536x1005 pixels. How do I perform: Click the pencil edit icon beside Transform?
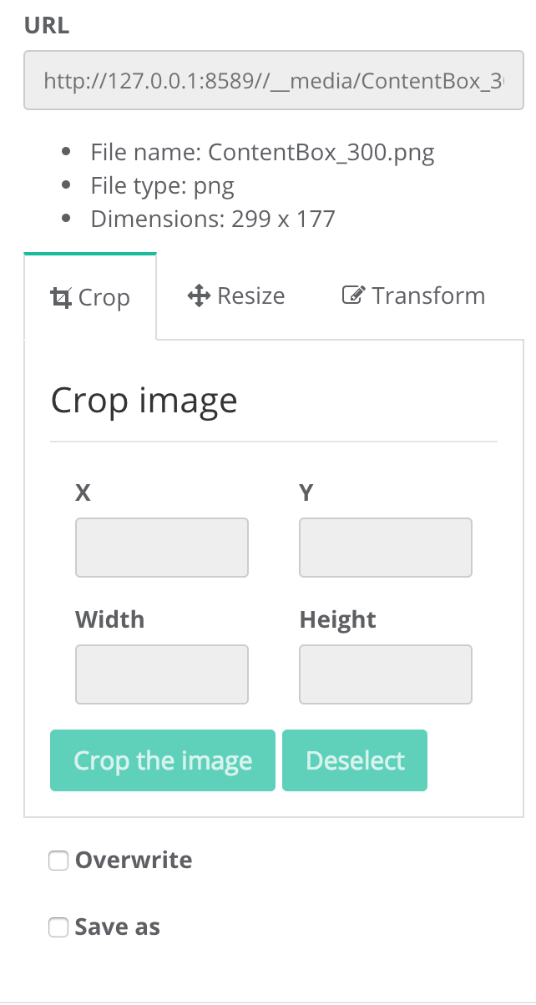pos(354,295)
